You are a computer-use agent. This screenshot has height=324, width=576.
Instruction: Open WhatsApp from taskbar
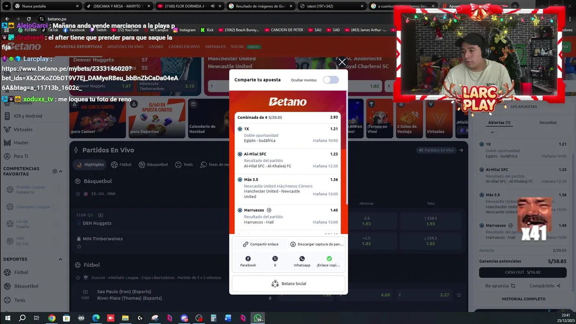(258, 318)
